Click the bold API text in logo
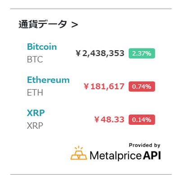The image size is (180, 175). click(x=152, y=156)
